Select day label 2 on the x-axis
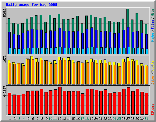The image size is (156, 122). (x=15, y=119)
